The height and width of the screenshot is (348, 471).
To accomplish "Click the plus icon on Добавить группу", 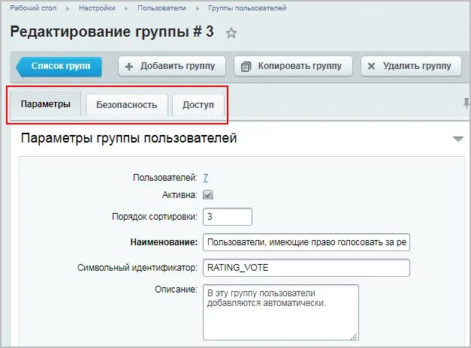I will 129,66.
